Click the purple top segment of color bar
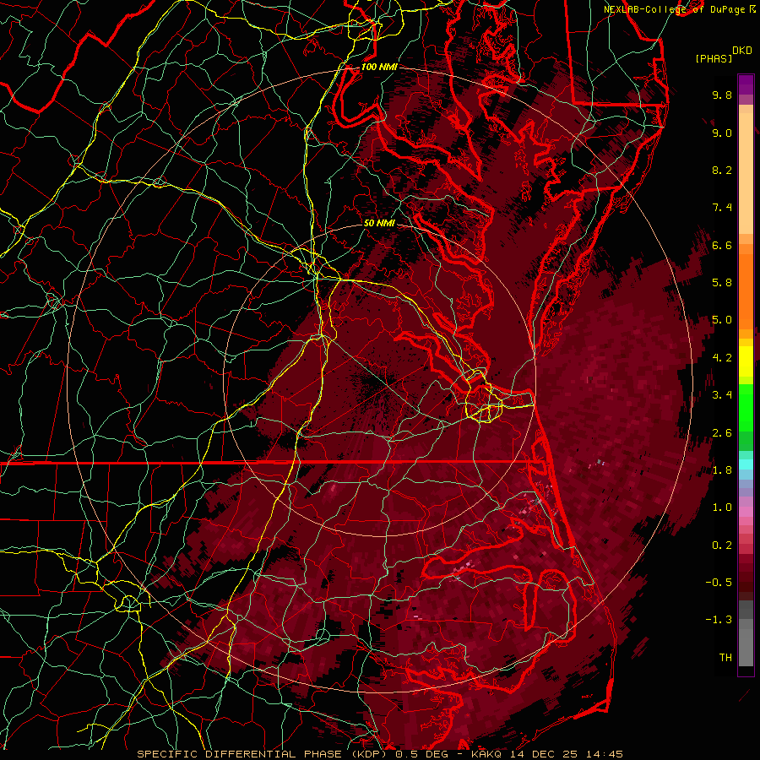Image resolution: width=760 pixels, height=760 pixels. pos(746,84)
